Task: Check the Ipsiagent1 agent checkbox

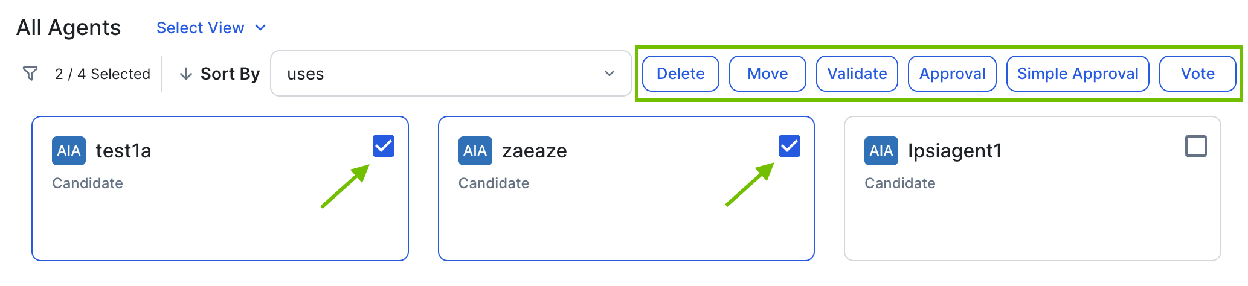Action: [1195, 146]
